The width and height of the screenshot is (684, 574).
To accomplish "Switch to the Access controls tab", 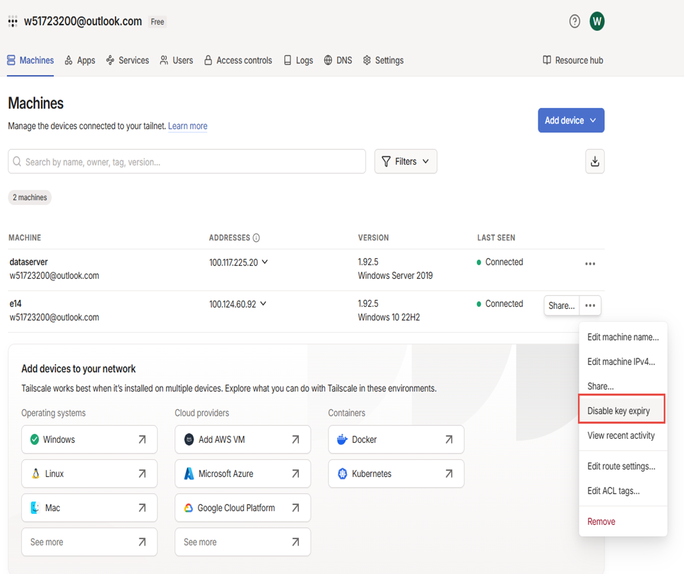I will (x=237, y=60).
